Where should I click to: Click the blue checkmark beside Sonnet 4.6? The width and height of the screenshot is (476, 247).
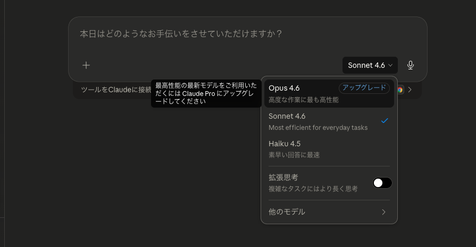tap(385, 121)
